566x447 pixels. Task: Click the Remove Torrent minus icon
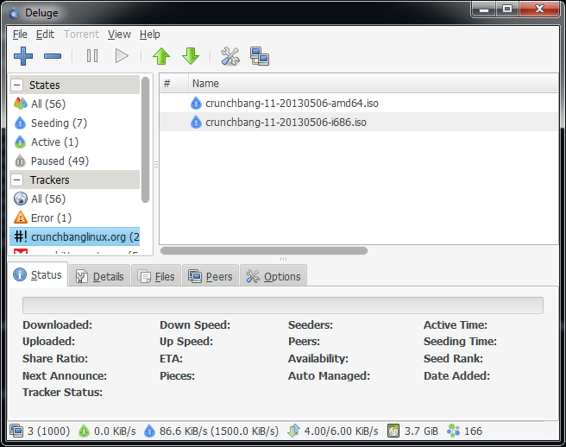point(53,56)
